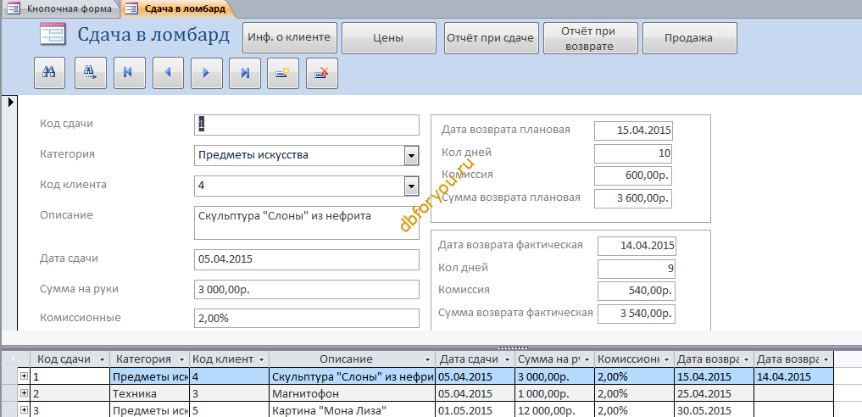862x417 pixels.
Task: Add a new record icon button
Action: point(283,73)
